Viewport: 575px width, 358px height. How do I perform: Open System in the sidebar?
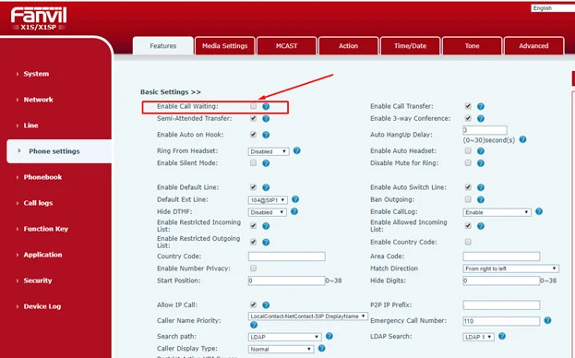(x=36, y=74)
